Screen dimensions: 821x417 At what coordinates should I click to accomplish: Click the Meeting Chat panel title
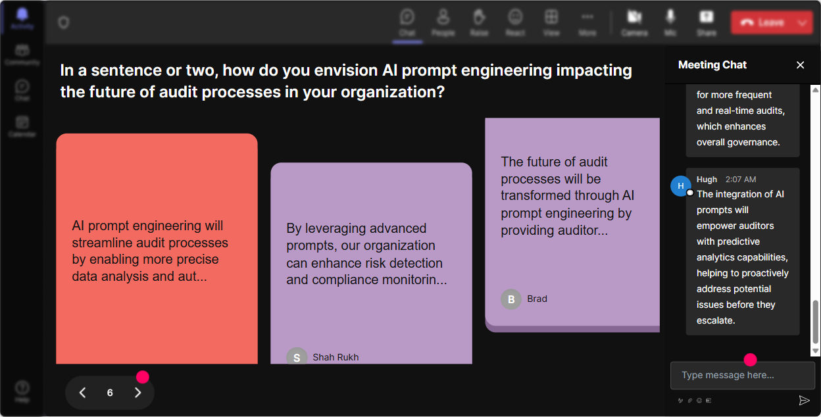point(712,64)
